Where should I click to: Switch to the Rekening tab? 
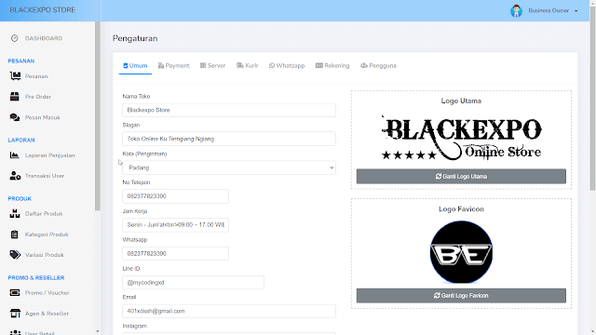click(x=332, y=66)
